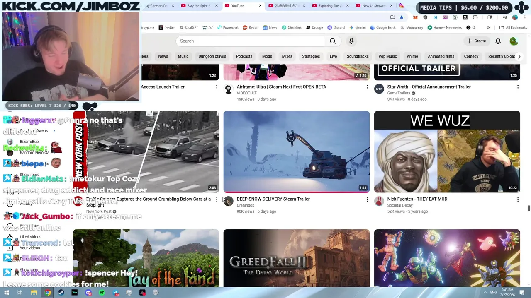Viewport: 531px width, 298px height.
Task: Activate voice search microphone icon
Action: [x=351, y=41]
